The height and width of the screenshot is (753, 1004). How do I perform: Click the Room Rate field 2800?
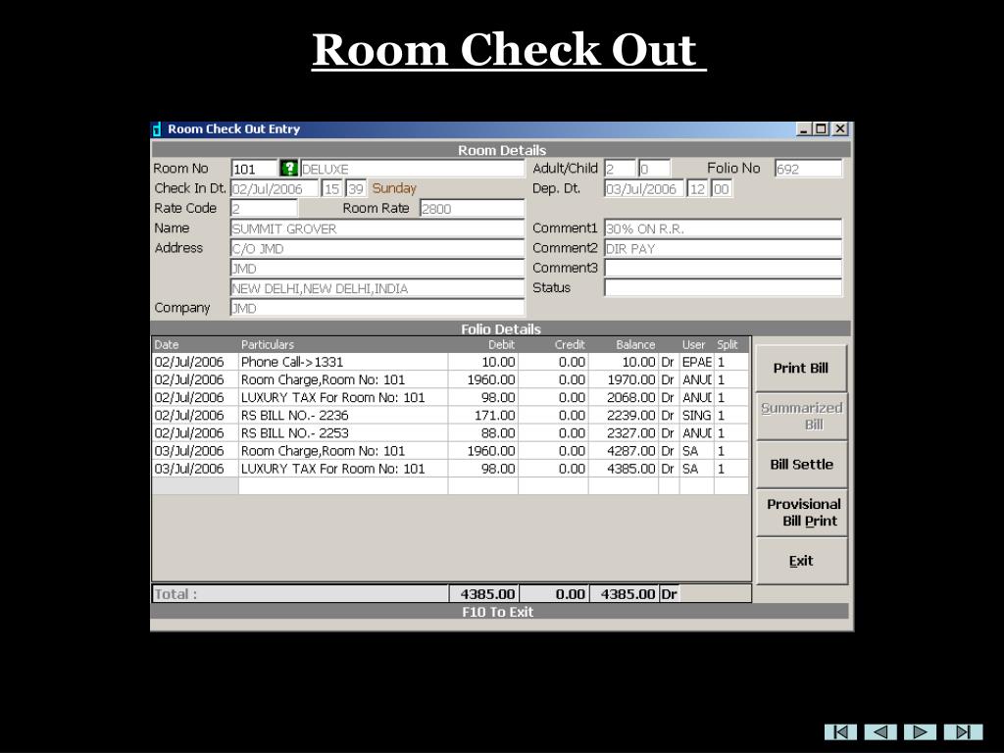click(x=472, y=209)
